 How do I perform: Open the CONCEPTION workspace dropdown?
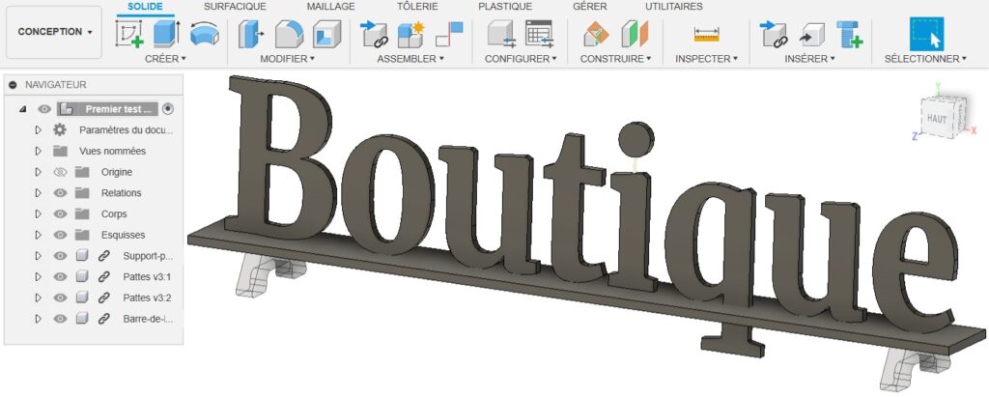point(54,32)
